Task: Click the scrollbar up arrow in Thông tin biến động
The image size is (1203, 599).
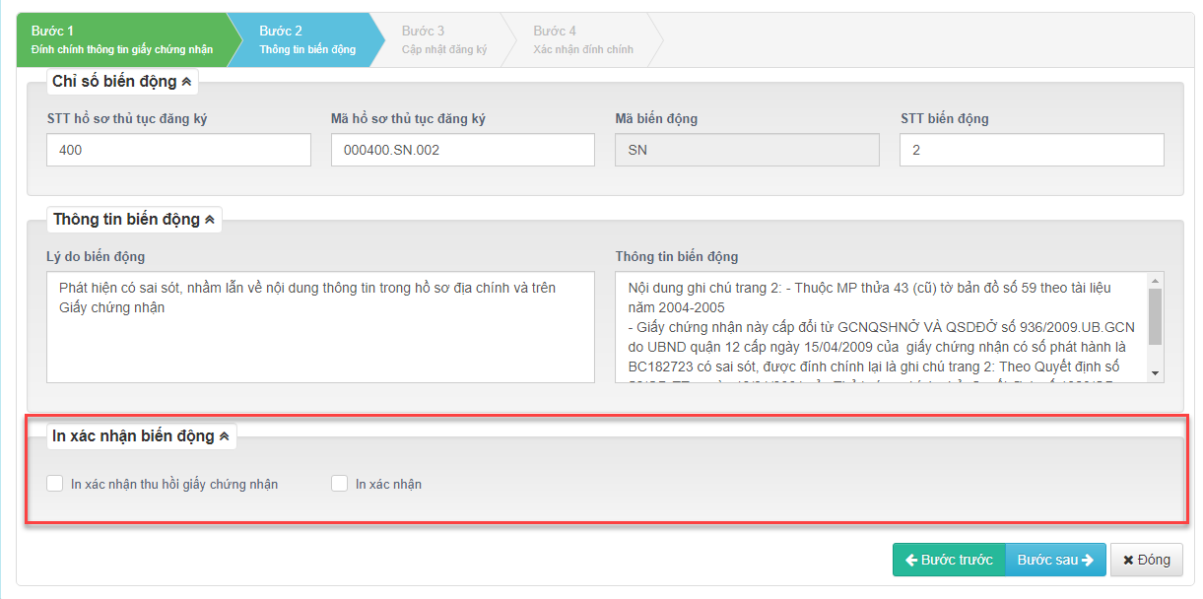Action: tap(1156, 280)
